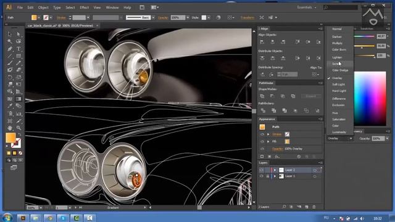Viewport: 395px width, 222px height.
Task: Open the Essentials workspace switcher
Action: click(306, 7)
